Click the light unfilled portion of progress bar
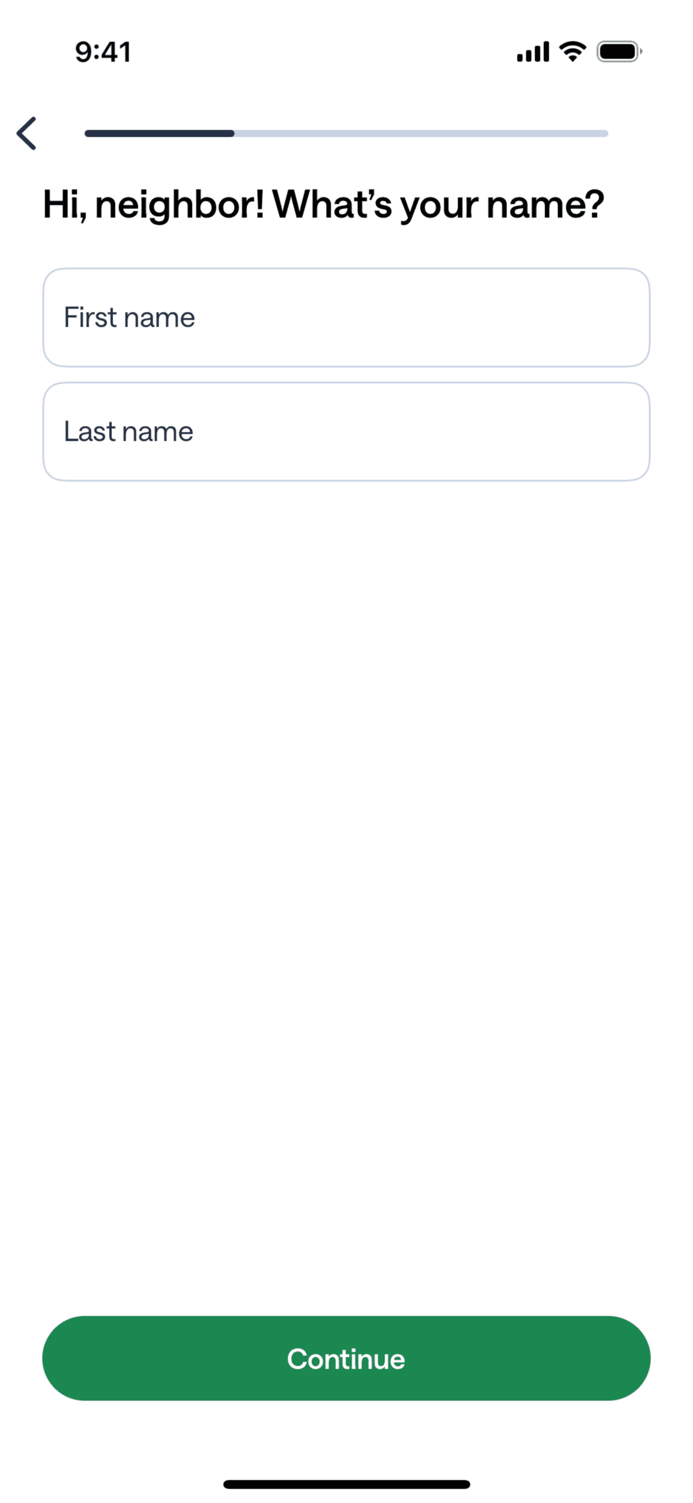 pyautogui.click(x=420, y=133)
